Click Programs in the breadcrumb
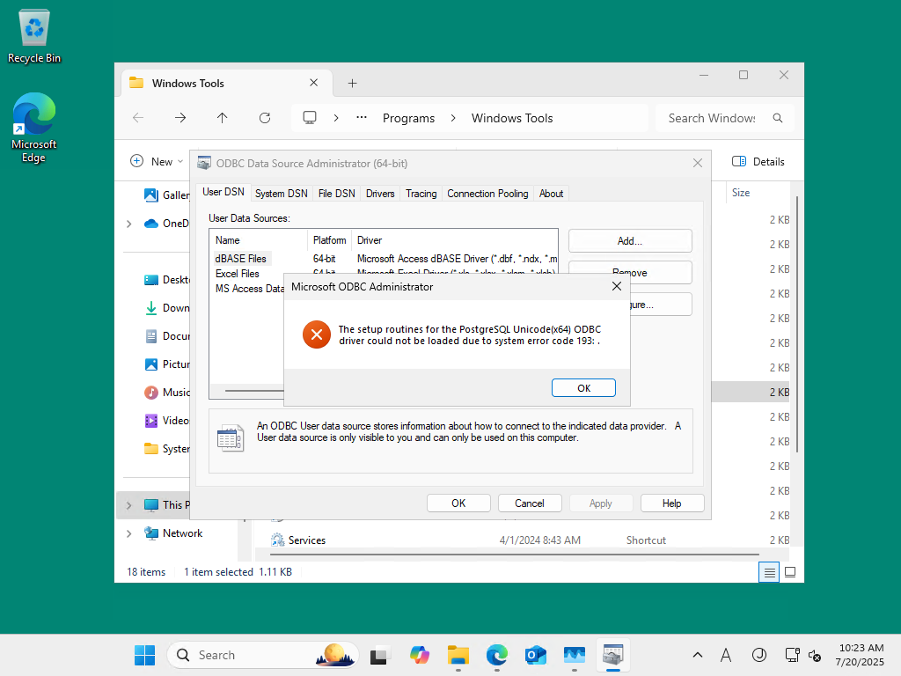This screenshot has width=901, height=676. pyautogui.click(x=408, y=118)
